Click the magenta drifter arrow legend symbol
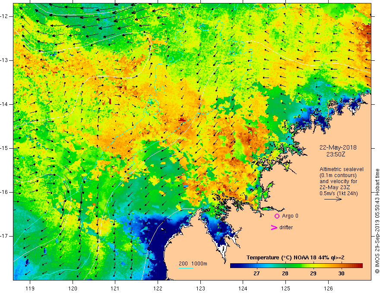This screenshot has height=293, width=380. click(x=274, y=228)
